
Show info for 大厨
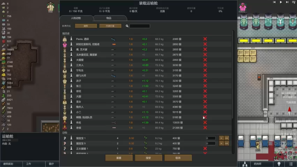click(71, 96)
